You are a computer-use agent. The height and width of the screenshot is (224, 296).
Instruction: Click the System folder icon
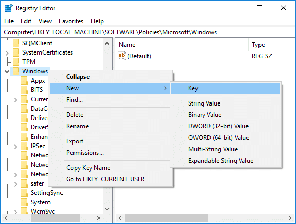[24, 202]
